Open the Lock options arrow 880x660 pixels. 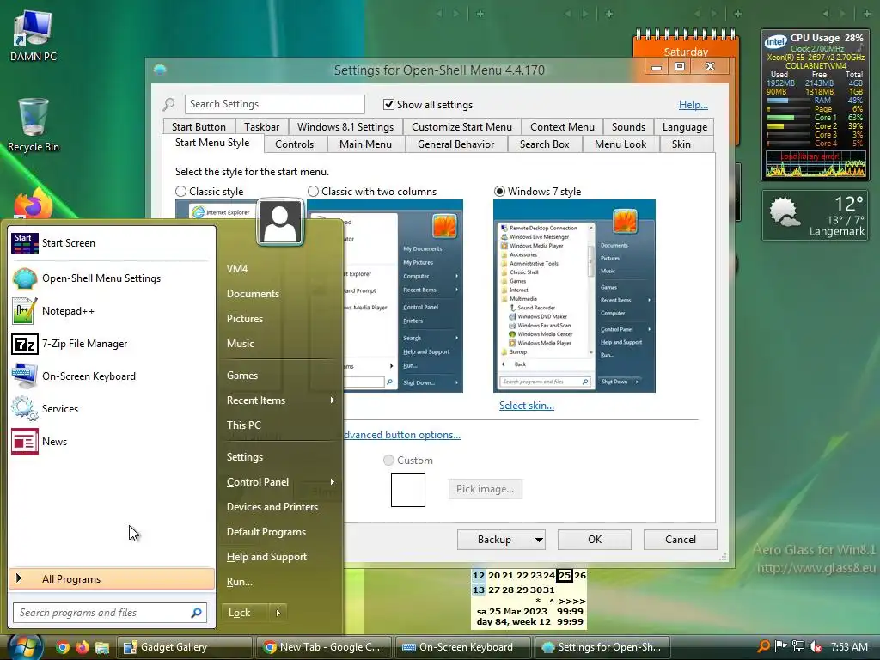tap(278, 613)
